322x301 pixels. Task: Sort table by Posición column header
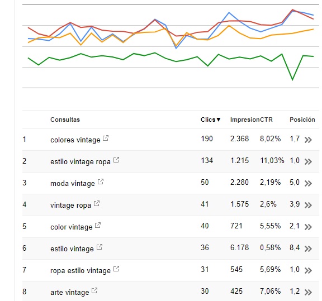(302, 120)
